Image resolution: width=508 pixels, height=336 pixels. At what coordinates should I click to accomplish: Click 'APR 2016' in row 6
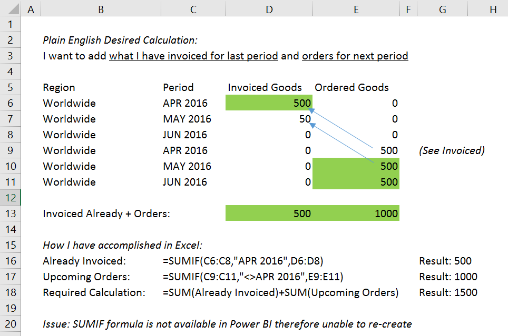(x=185, y=103)
